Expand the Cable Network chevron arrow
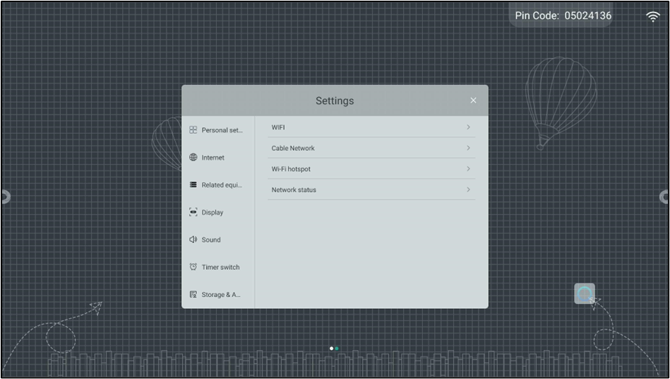Image resolution: width=670 pixels, height=379 pixels. [x=468, y=148]
